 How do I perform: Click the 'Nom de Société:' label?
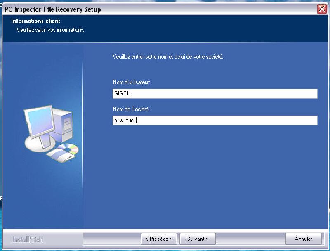click(x=131, y=109)
